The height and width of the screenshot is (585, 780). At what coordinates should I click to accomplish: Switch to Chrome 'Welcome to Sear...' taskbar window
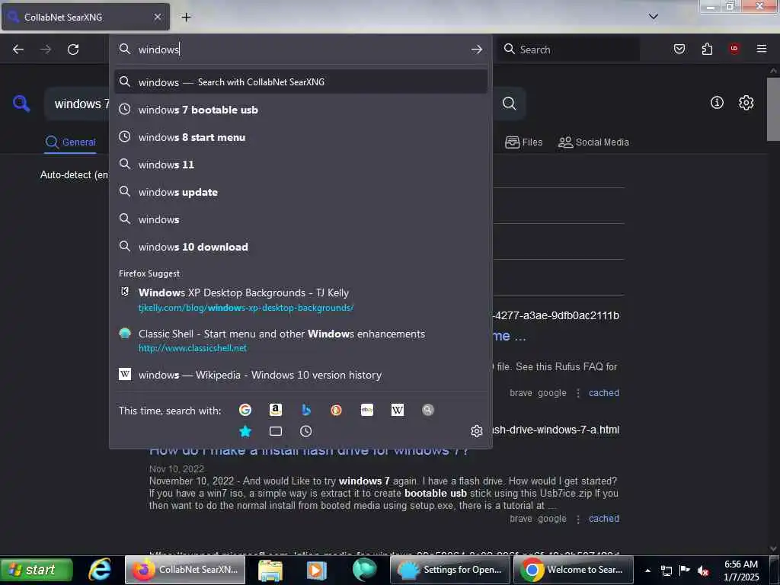coord(573,570)
